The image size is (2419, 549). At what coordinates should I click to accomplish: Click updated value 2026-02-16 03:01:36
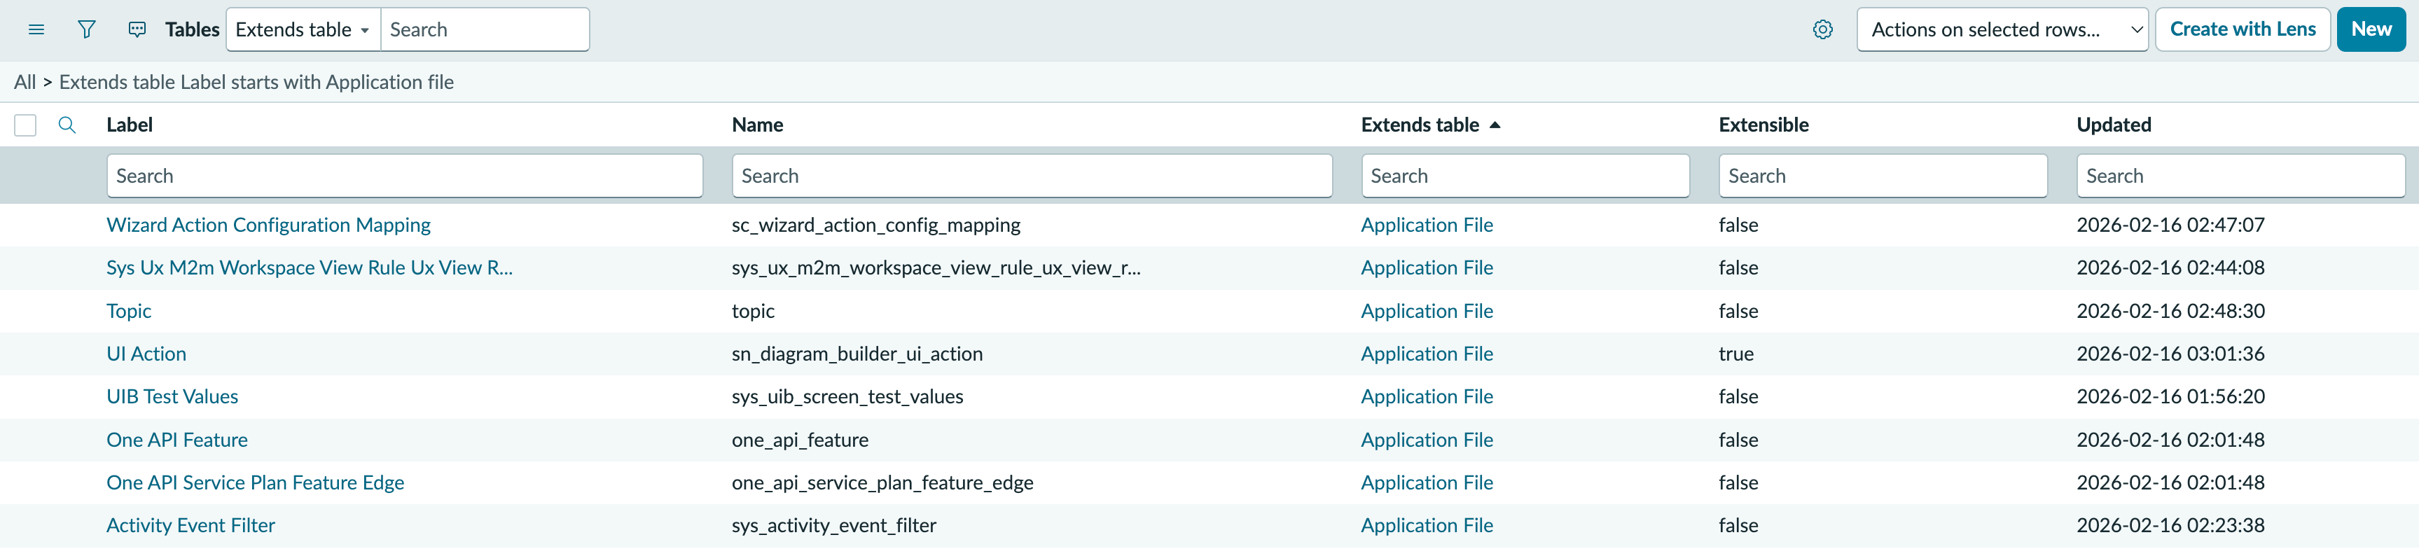coord(2170,354)
